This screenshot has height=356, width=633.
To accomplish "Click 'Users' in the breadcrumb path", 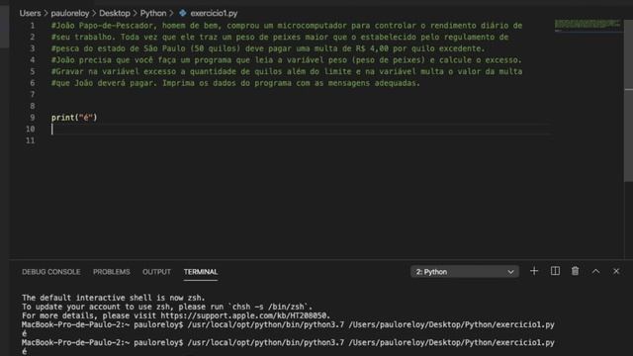I will 30,13.
